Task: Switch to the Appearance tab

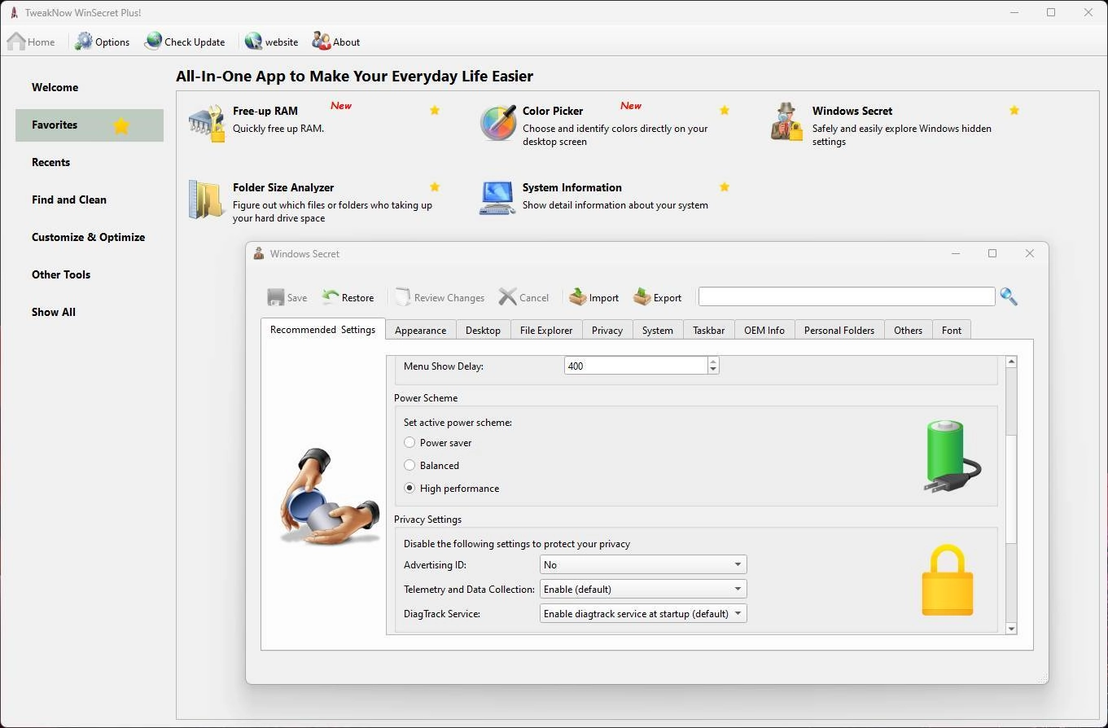Action: (x=420, y=330)
